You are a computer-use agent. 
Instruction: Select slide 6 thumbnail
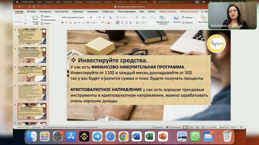(32, 74)
